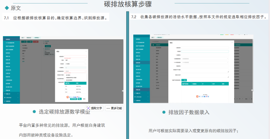Screen dimensions: 270x139
Task: Expand 分布式光伏 section in left sidebar
Action: pos(18,97)
